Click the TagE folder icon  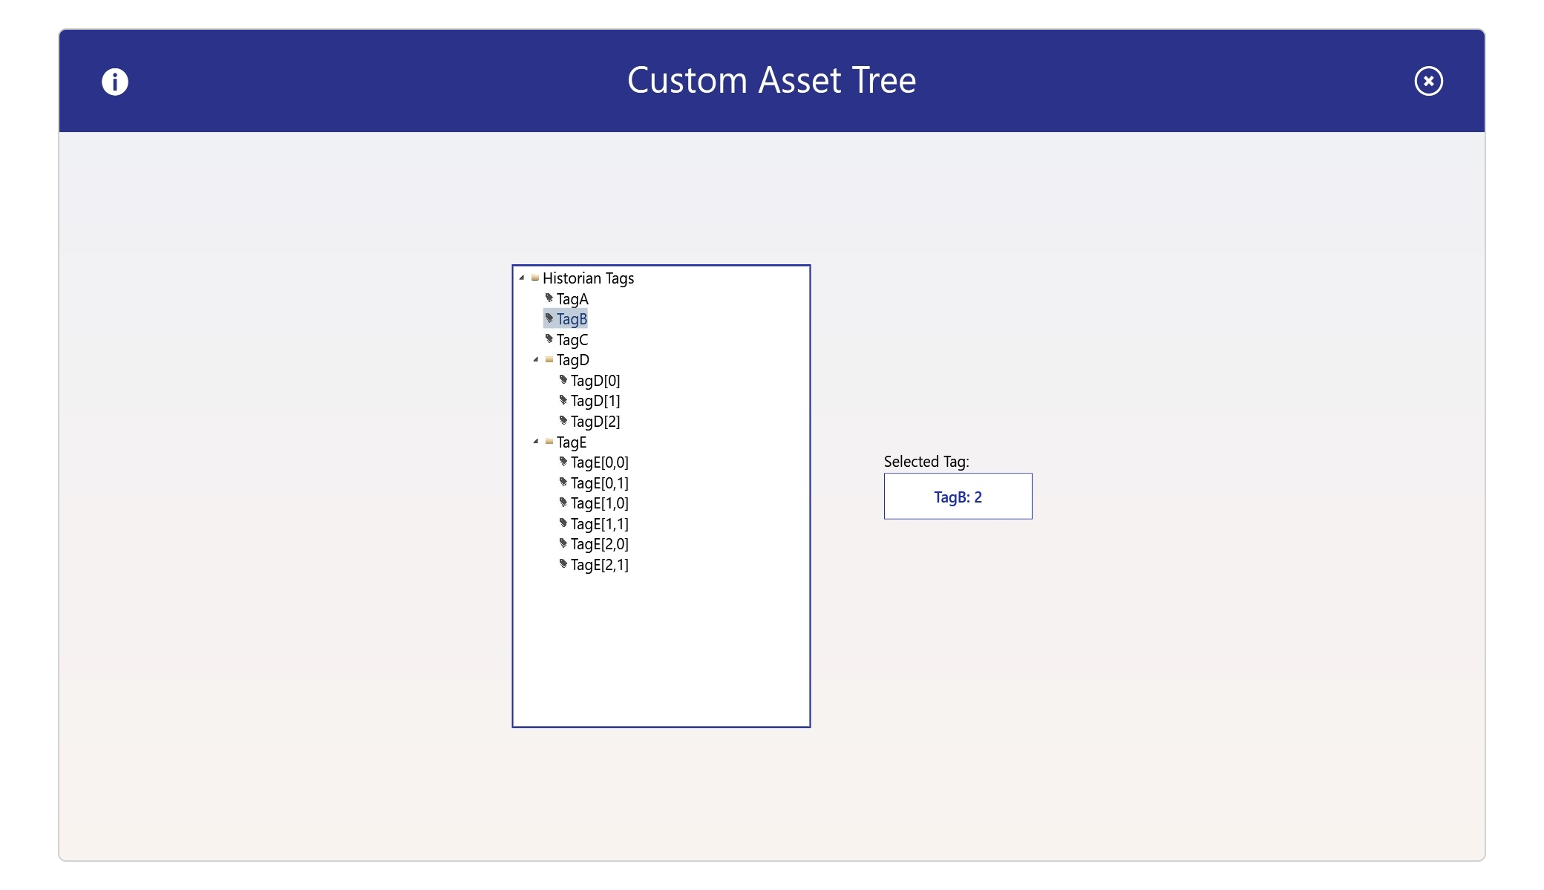pyautogui.click(x=549, y=442)
